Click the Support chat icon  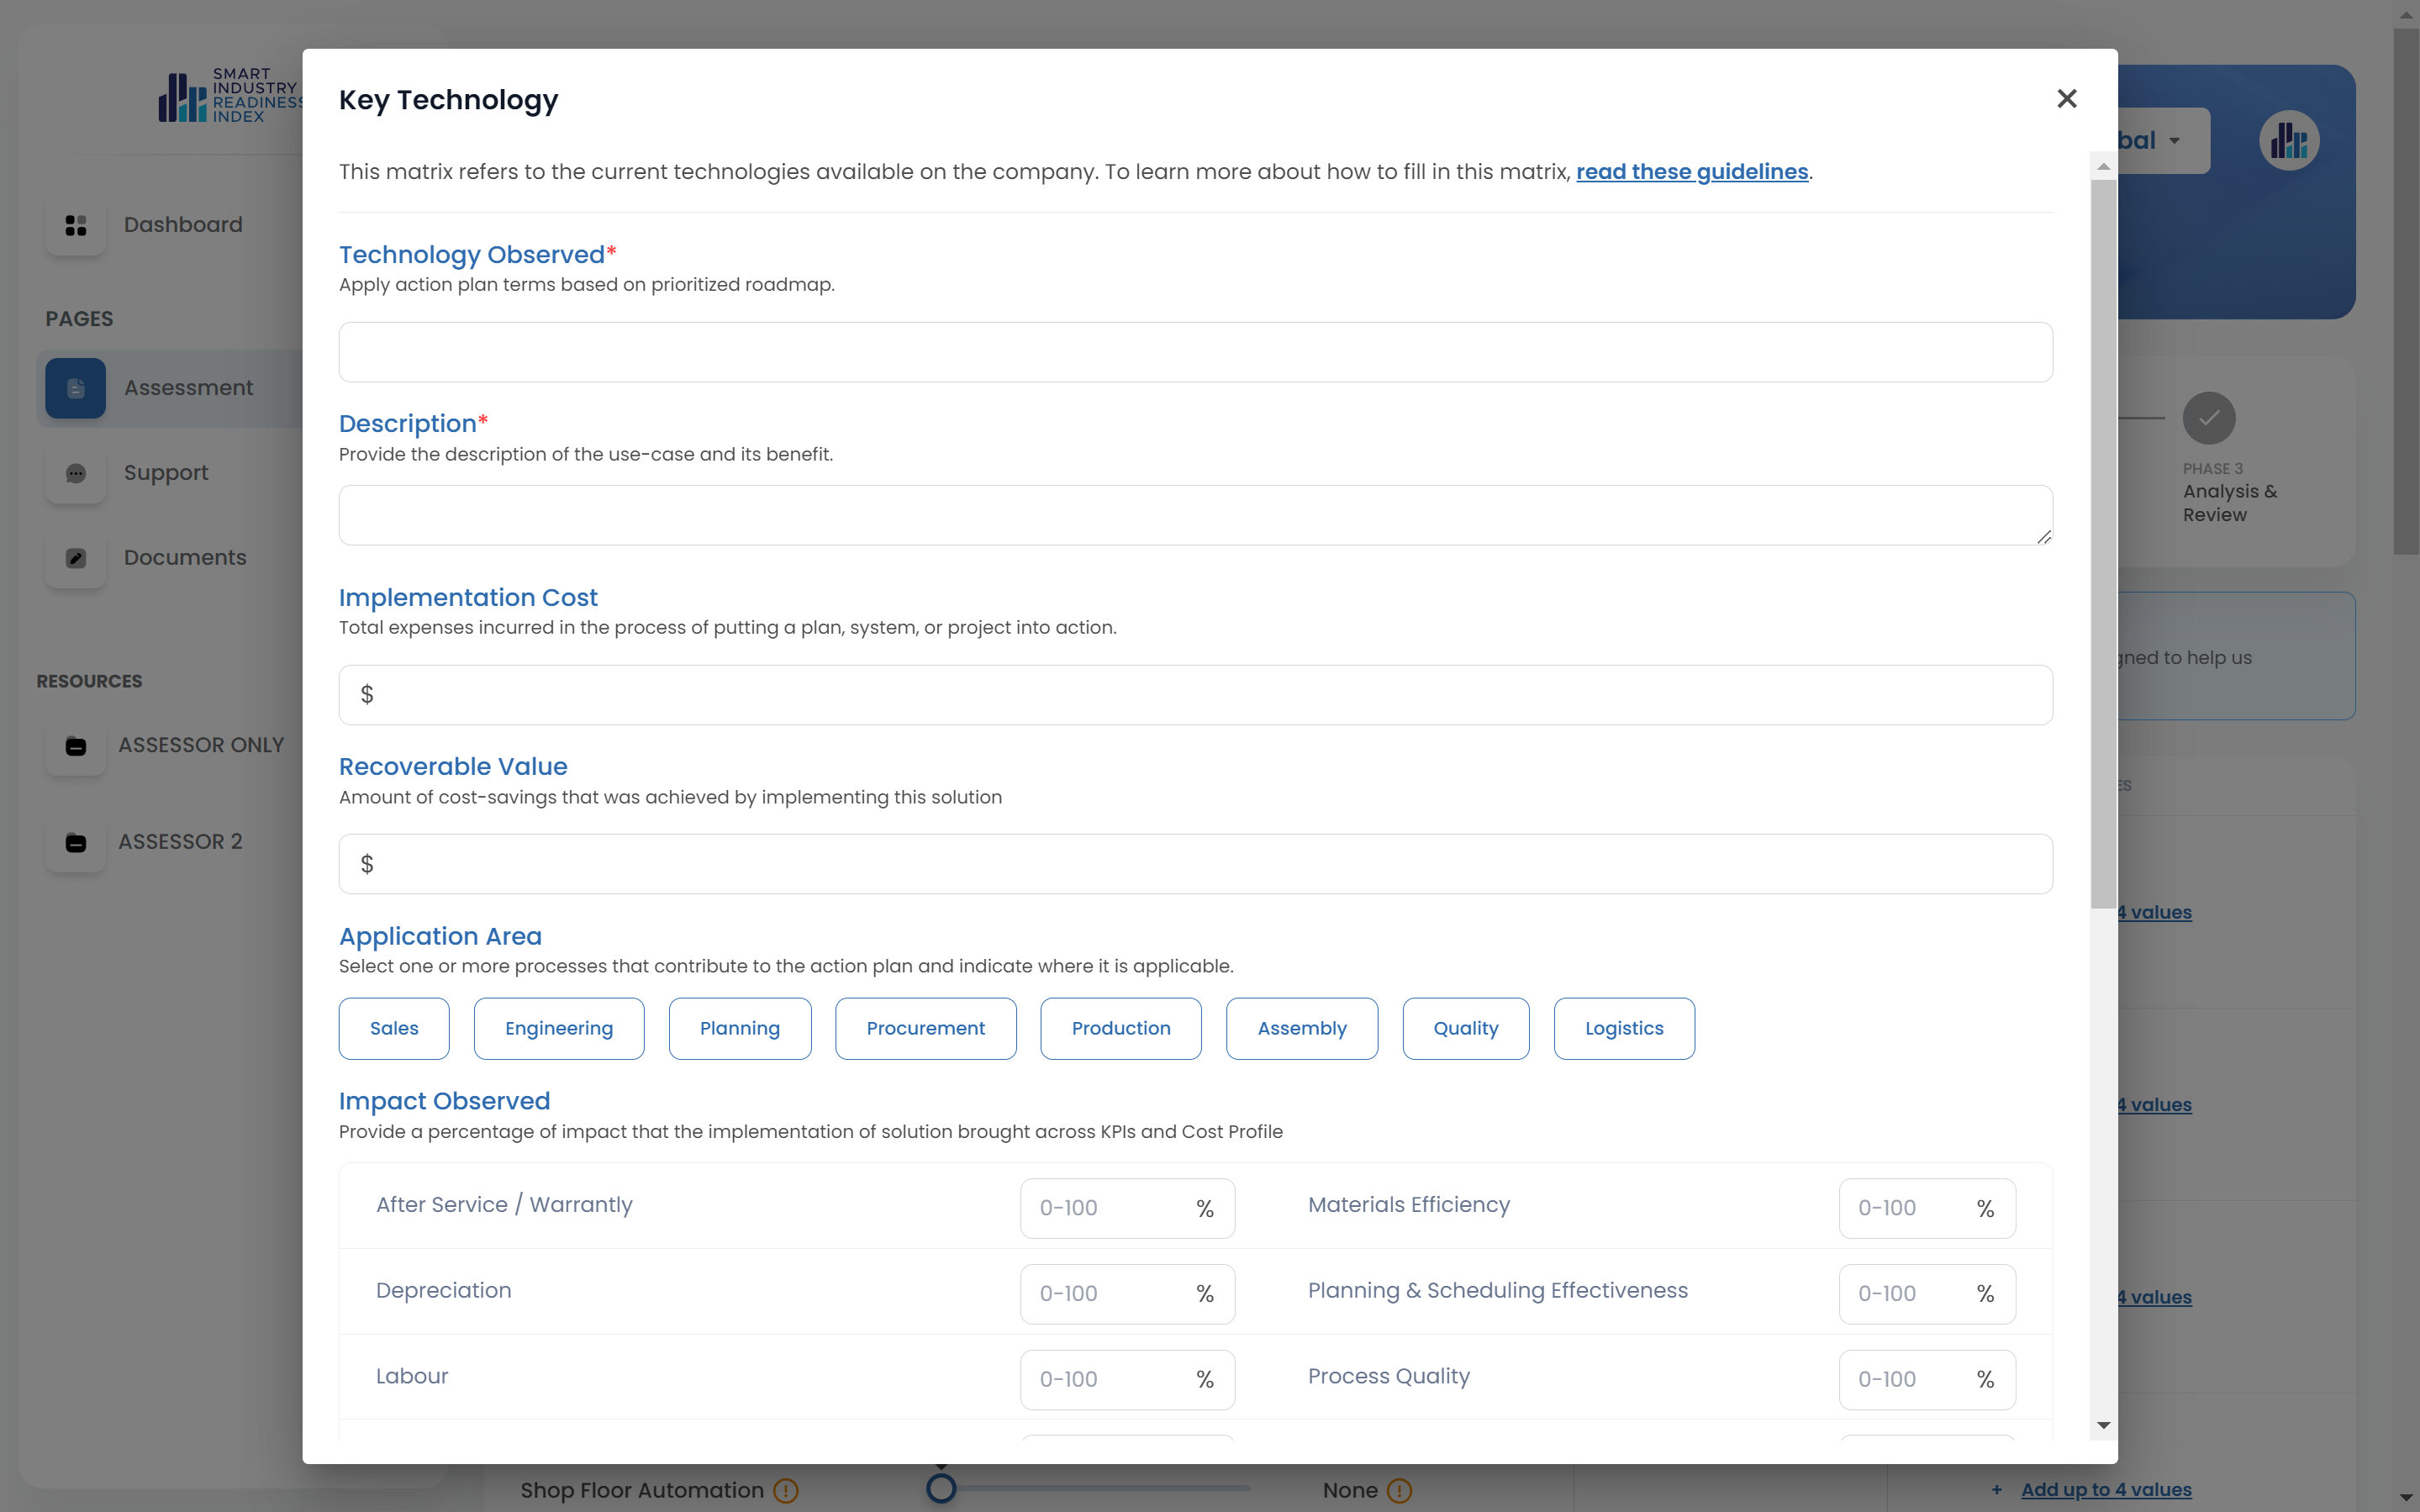76,473
